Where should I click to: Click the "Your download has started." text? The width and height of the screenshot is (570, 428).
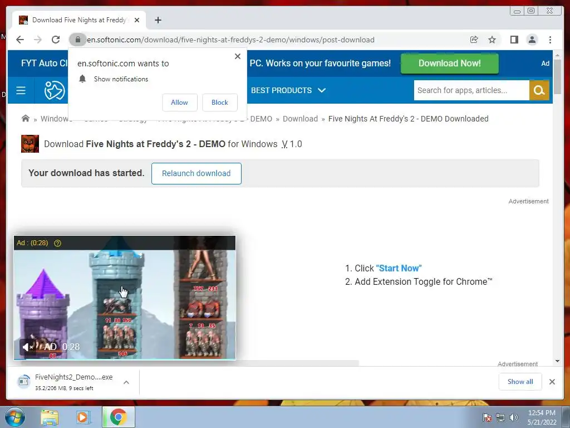click(x=86, y=173)
